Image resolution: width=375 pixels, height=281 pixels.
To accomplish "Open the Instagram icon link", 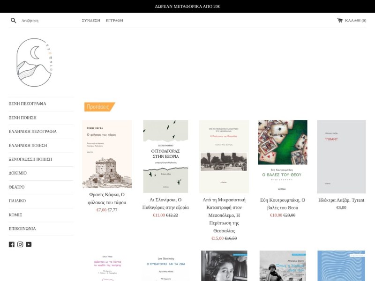I will pyautogui.click(x=20, y=244).
